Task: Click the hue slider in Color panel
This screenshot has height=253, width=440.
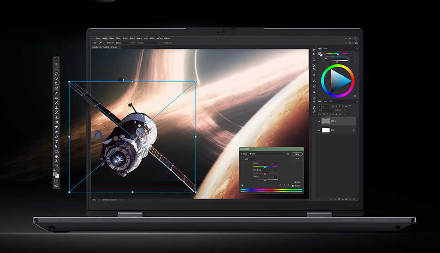Action: 337,53
